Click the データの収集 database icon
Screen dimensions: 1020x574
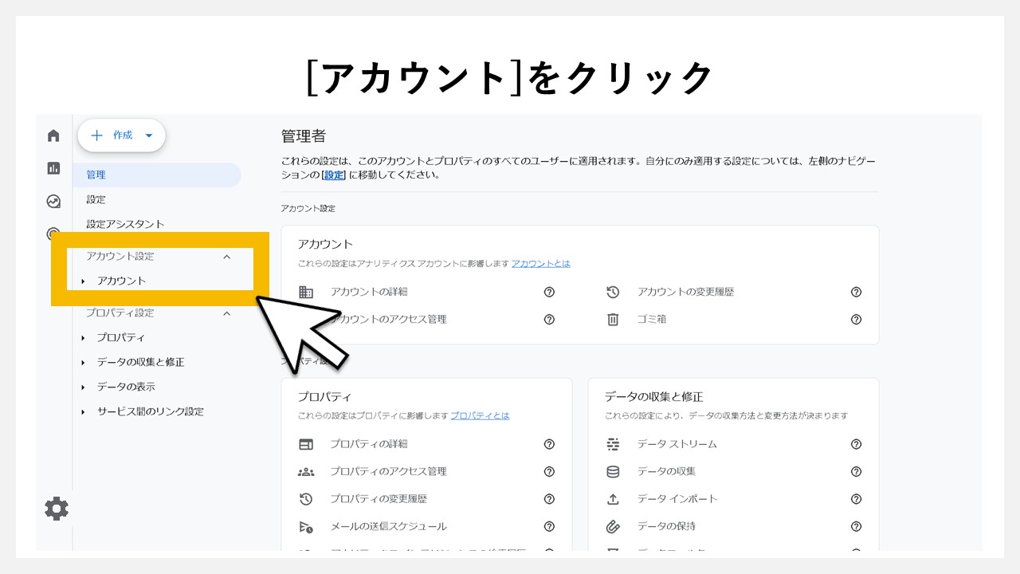pos(613,471)
